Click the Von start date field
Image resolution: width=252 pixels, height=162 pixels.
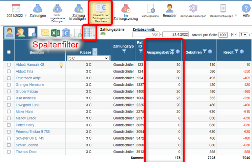(146, 35)
